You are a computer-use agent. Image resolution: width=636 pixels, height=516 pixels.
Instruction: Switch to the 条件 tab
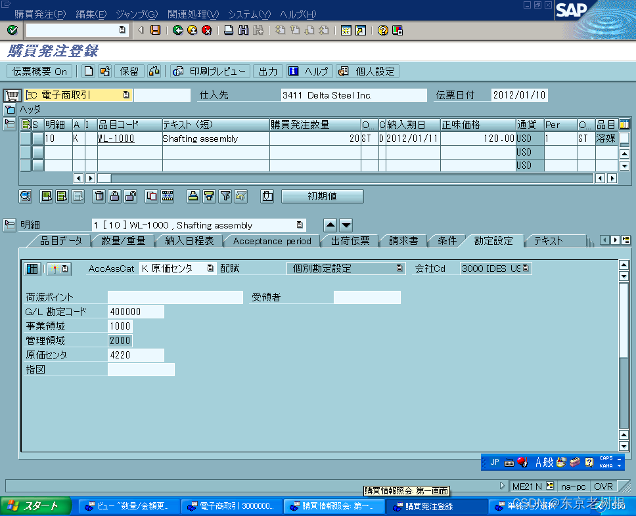tap(447, 240)
